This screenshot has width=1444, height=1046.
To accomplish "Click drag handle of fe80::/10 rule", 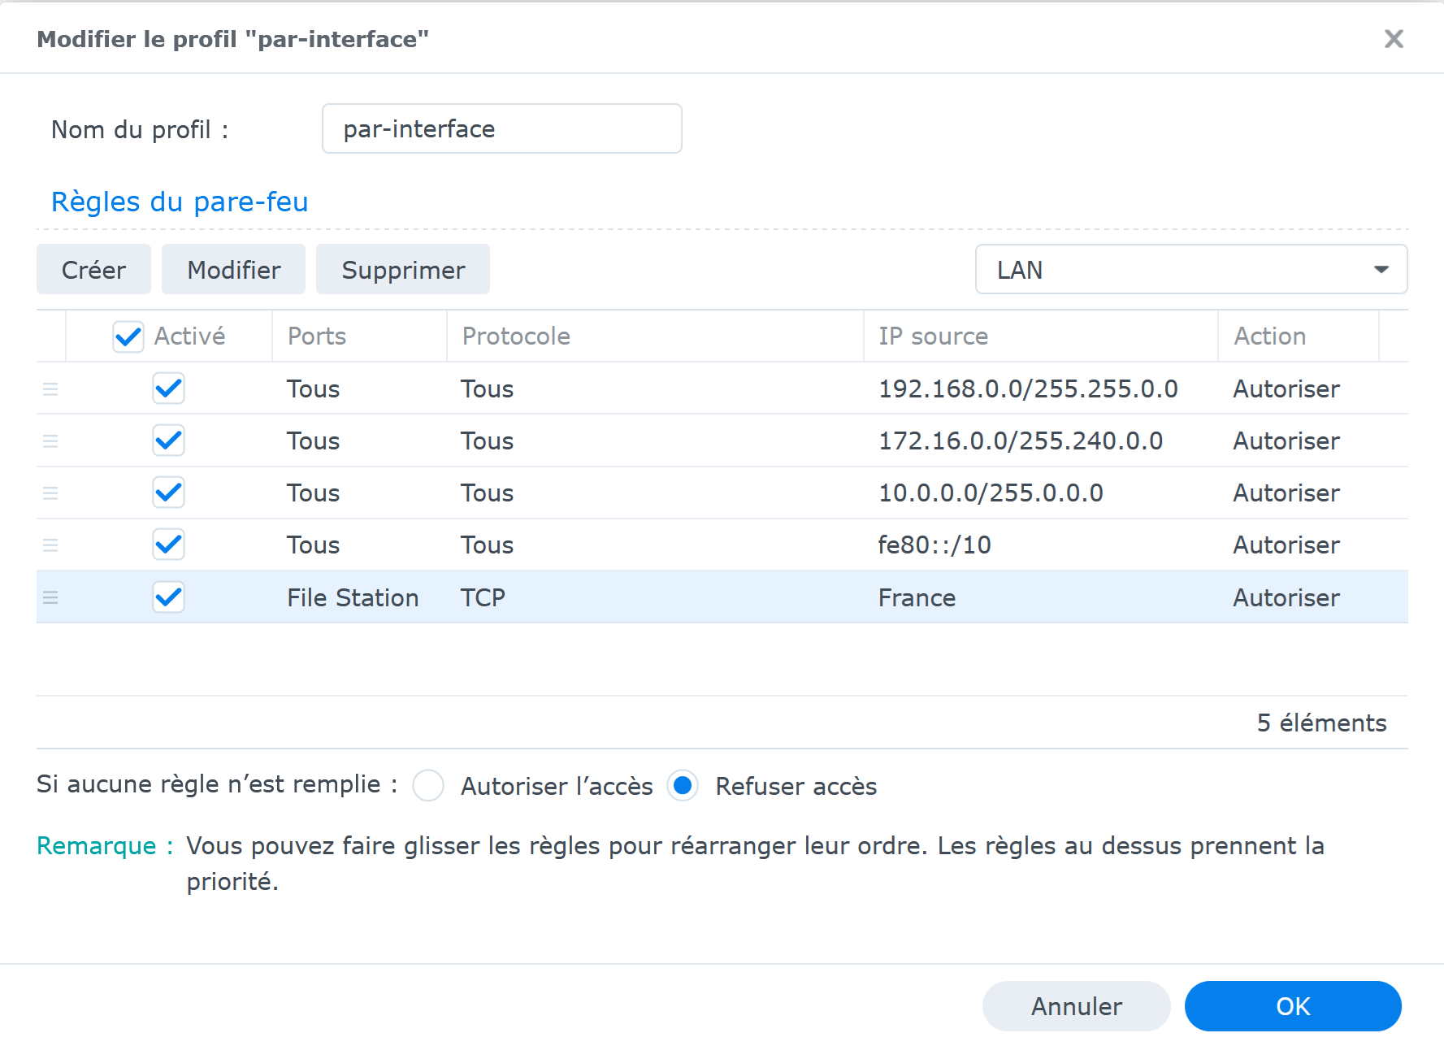I will pos(50,545).
